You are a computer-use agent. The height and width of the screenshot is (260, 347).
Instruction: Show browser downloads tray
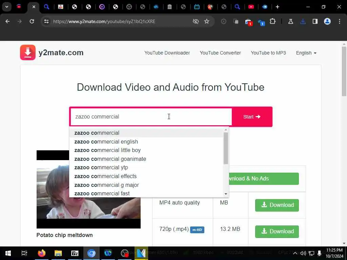click(303, 21)
